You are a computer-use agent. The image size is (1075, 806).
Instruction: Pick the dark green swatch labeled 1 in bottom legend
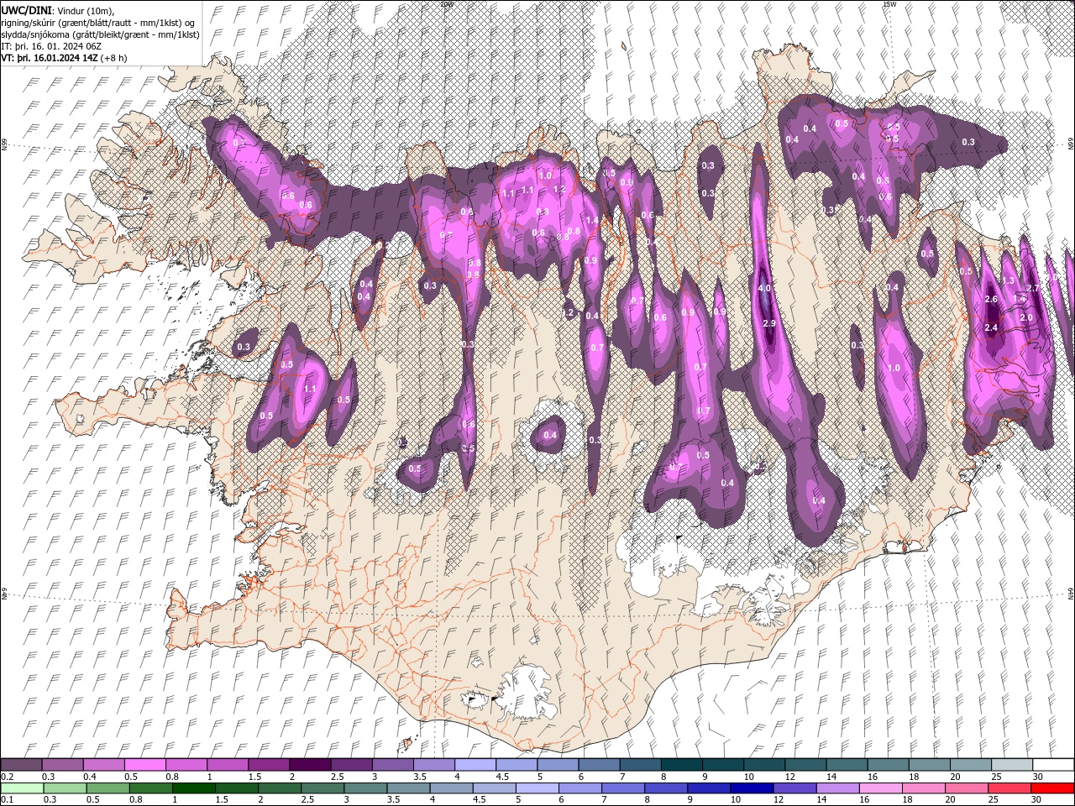click(x=194, y=788)
